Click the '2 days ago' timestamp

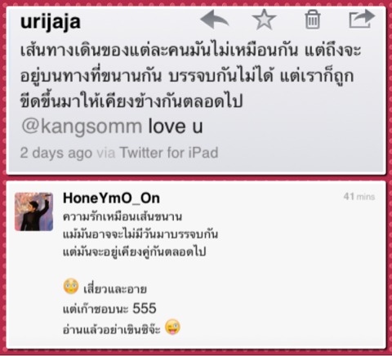tap(56, 153)
